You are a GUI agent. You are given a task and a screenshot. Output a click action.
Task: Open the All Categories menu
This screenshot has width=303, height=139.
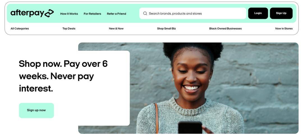coord(20,28)
